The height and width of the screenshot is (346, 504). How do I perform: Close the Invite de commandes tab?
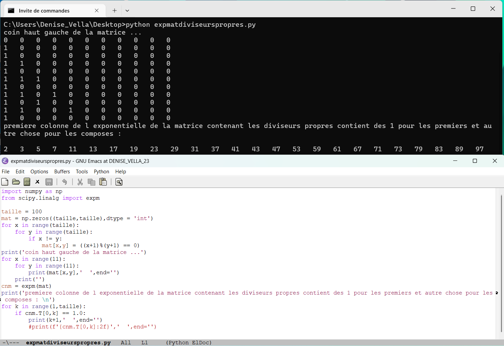click(x=97, y=10)
